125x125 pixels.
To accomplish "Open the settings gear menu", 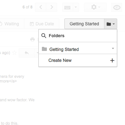I will click(95, 7).
